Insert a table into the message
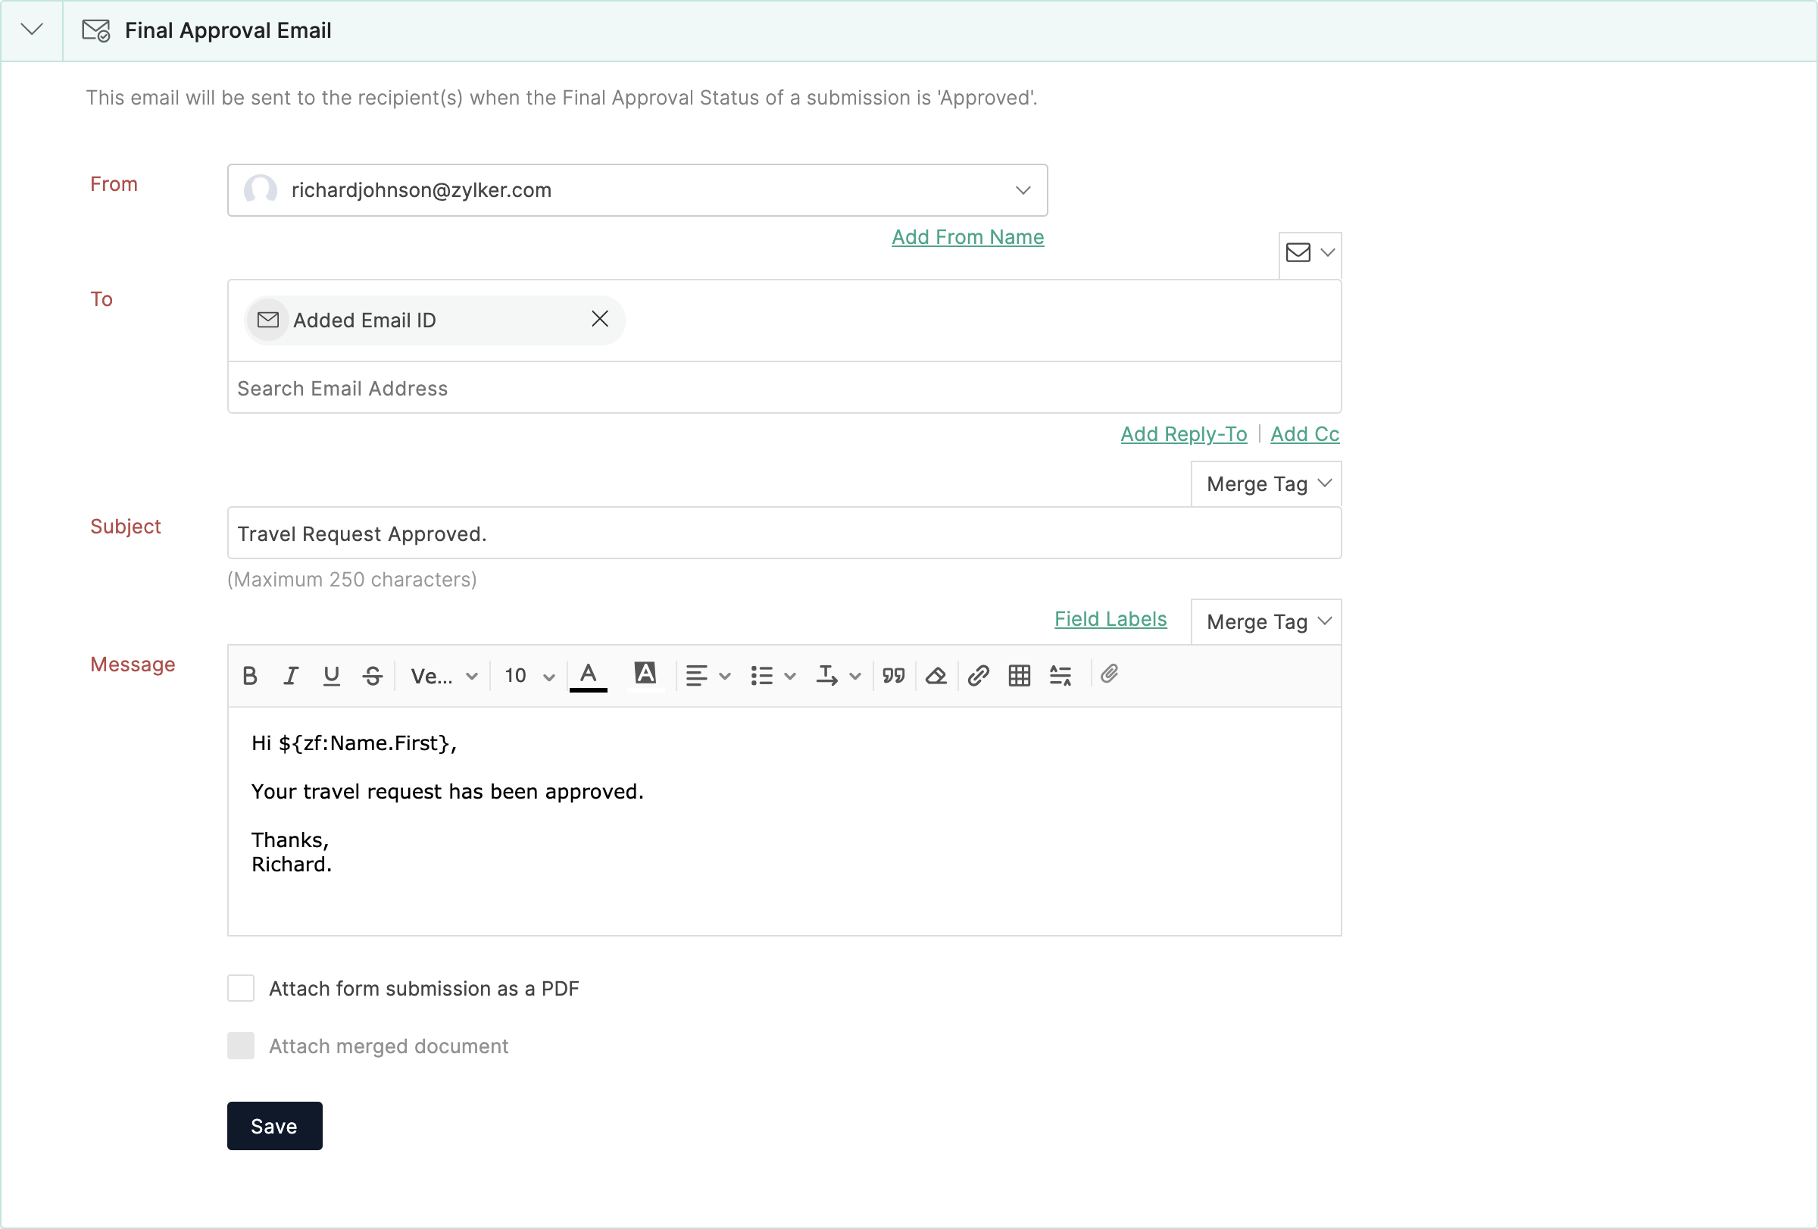 tap(1020, 676)
